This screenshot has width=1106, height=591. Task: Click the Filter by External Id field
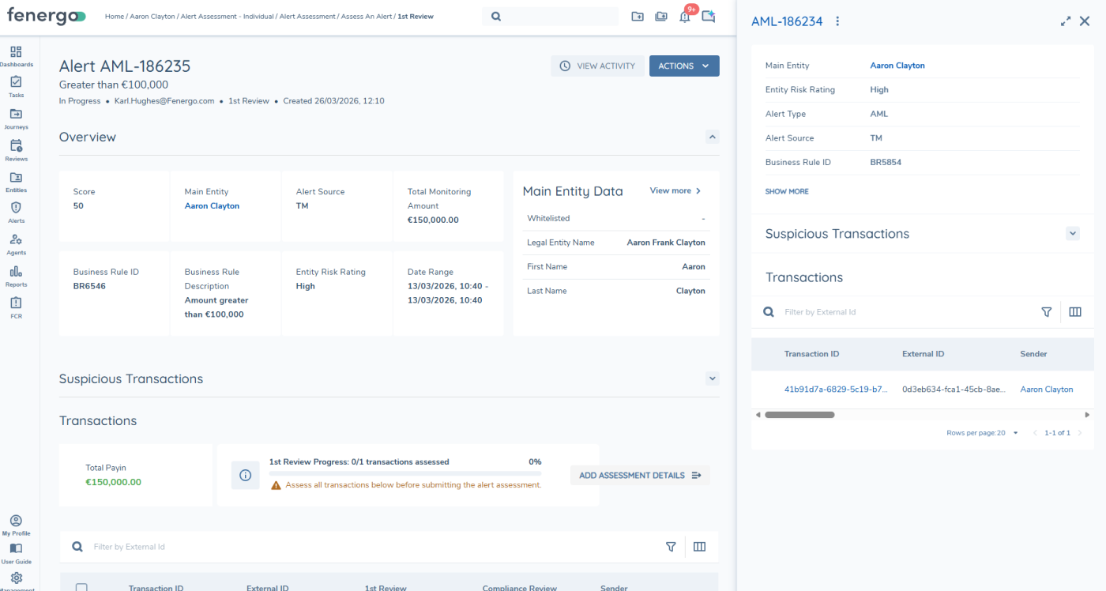[x=371, y=547]
